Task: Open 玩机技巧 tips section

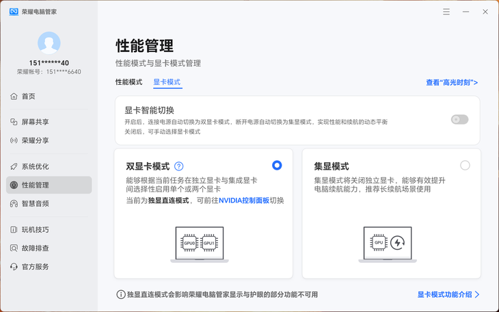Action: (x=49, y=229)
